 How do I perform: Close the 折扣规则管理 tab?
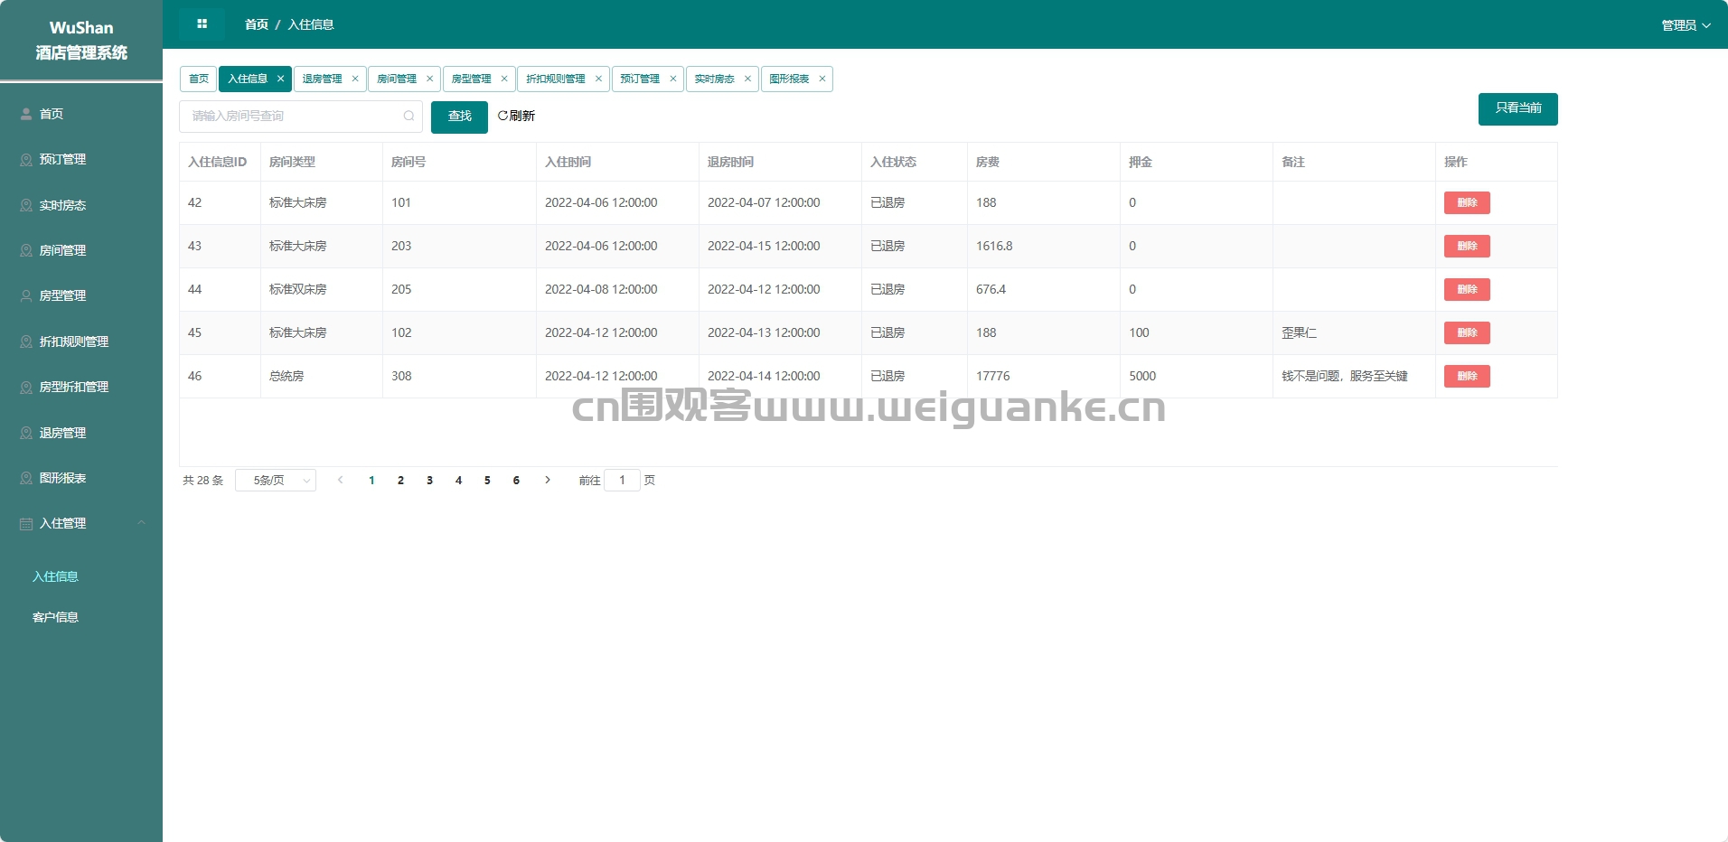click(x=598, y=79)
